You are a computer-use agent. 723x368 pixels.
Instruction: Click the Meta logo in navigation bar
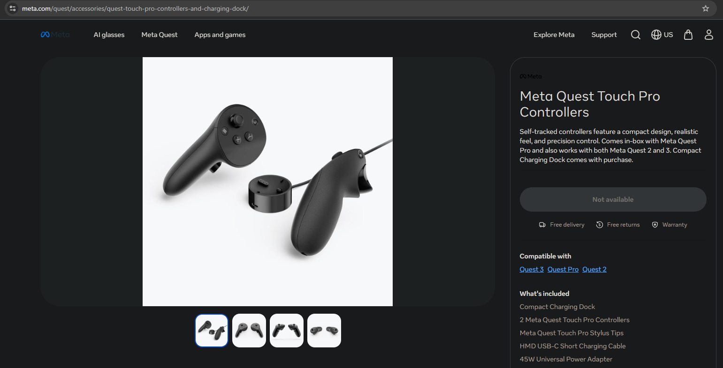55,35
